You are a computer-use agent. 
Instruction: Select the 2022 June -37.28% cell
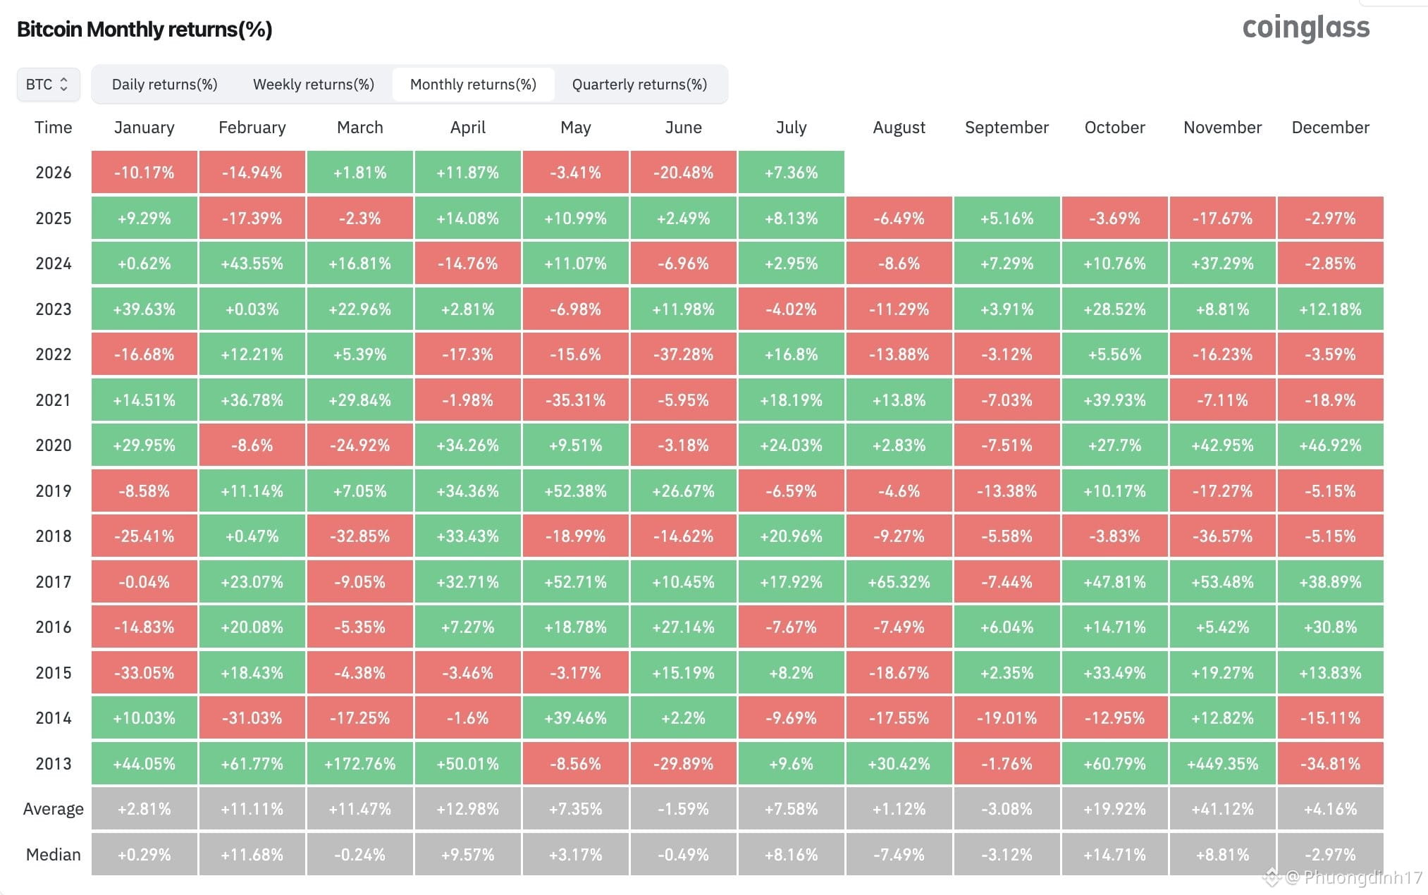[x=683, y=354]
